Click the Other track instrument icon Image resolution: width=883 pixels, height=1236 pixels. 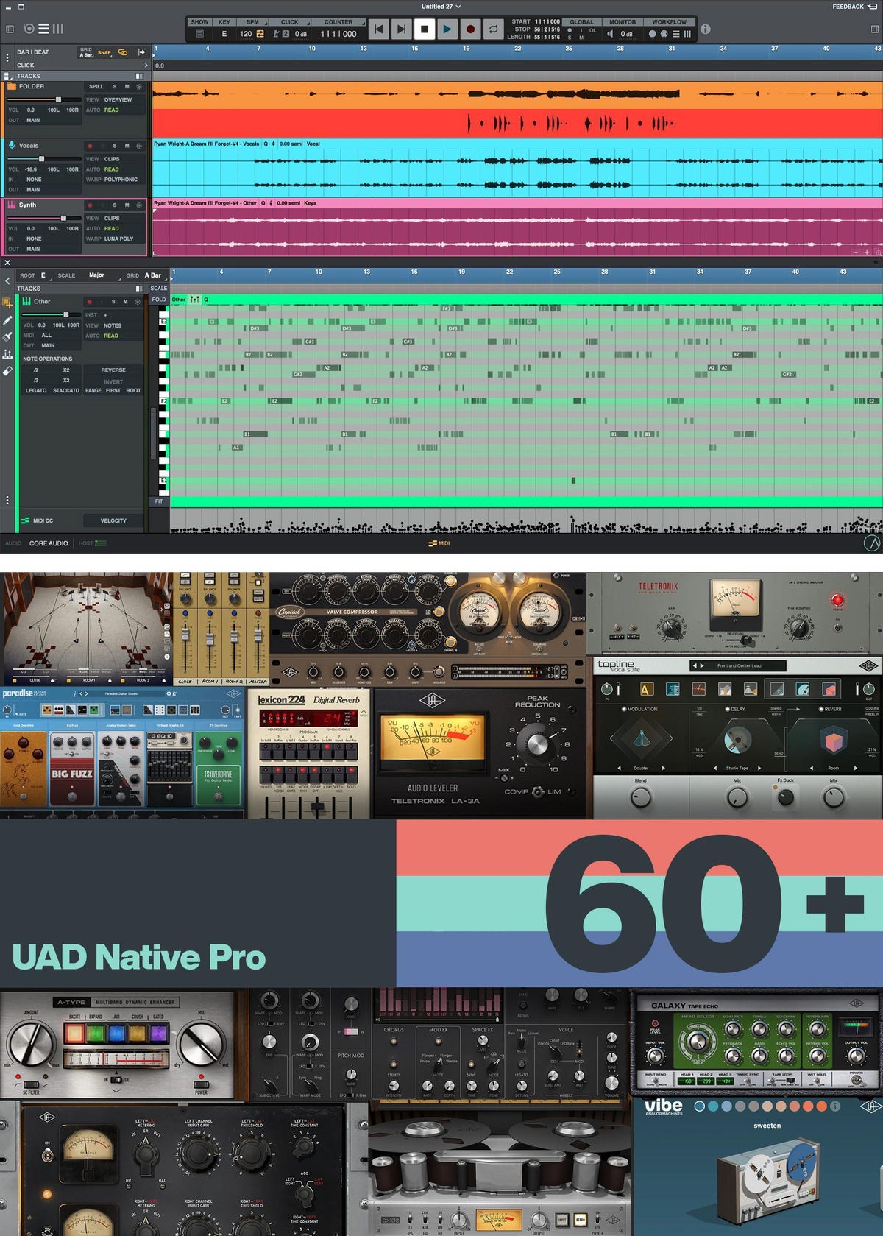[x=26, y=302]
